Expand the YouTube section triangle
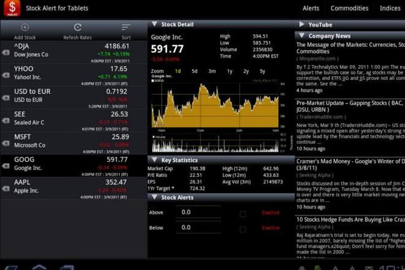 click(x=301, y=24)
